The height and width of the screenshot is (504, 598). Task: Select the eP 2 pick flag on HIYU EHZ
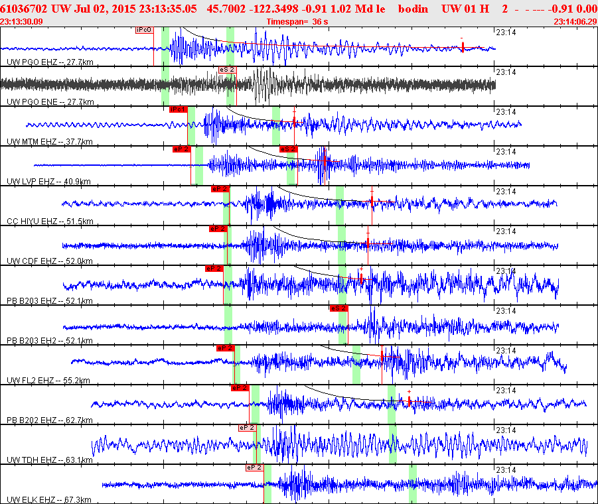click(x=220, y=189)
